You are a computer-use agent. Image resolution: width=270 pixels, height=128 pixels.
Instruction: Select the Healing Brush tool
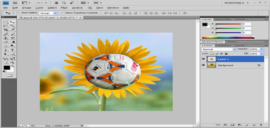click(6, 34)
